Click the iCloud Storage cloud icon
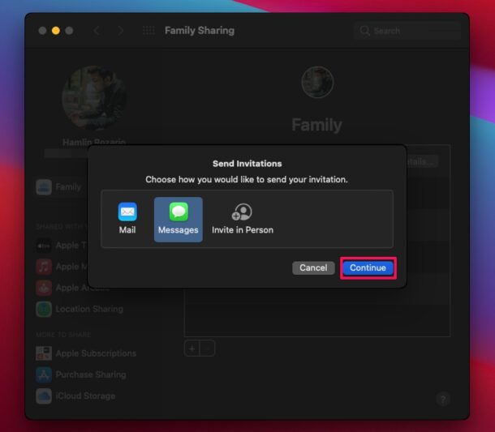This screenshot has width=495, height=432. point(44,396)
